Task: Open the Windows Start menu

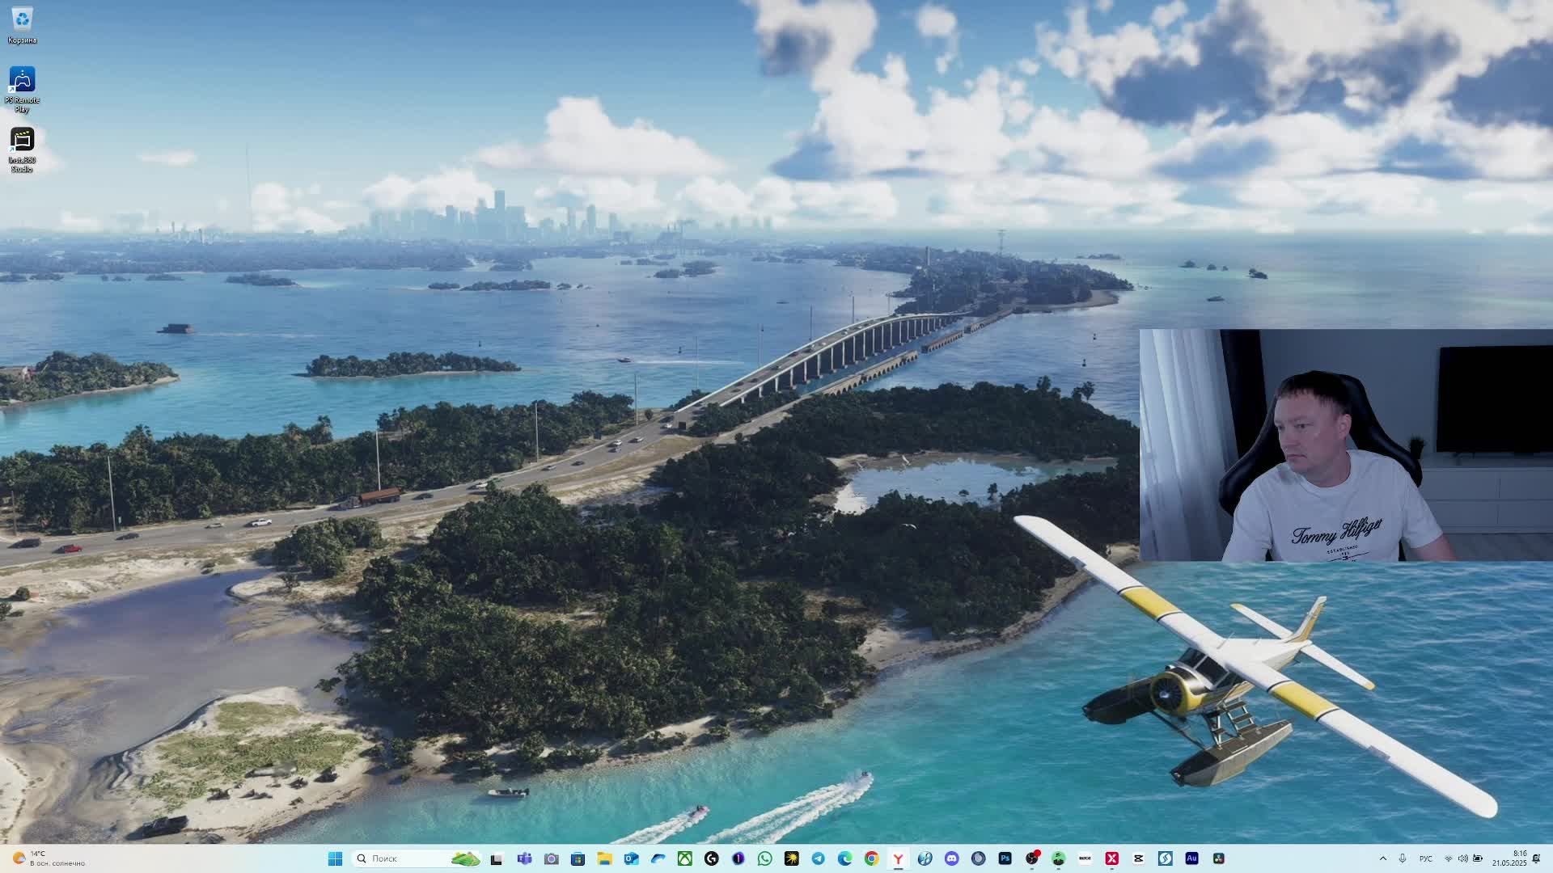Action: click(x=335, y=858)
